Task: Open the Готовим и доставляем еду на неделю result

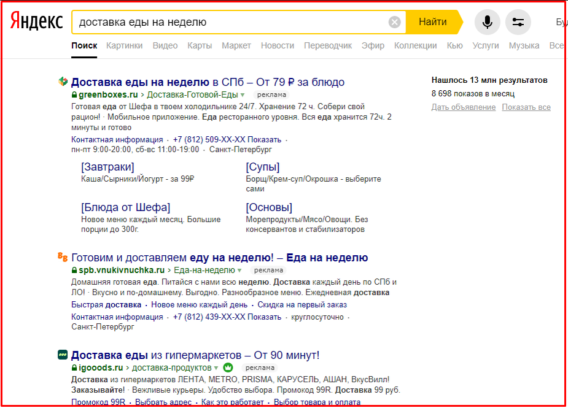Action: pyautogui.click(x=219, y=258)
